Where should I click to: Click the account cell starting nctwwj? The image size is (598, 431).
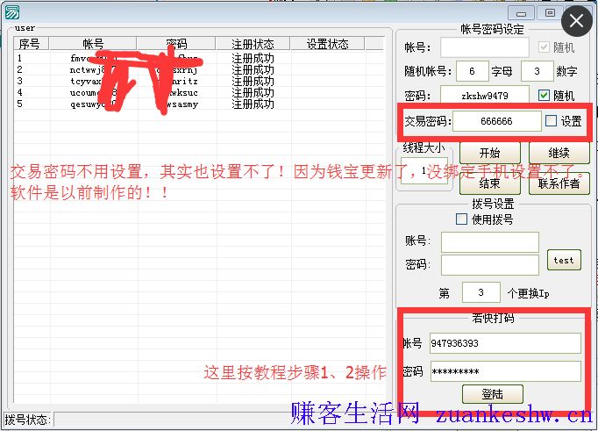click(93, 69)
